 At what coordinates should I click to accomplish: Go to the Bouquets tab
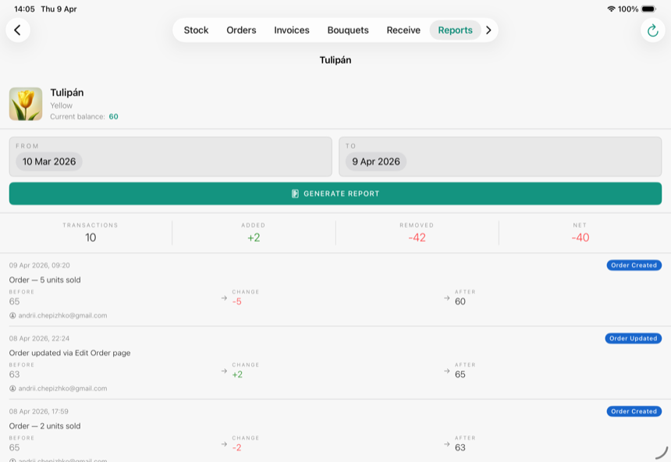(x=348, y=30)
